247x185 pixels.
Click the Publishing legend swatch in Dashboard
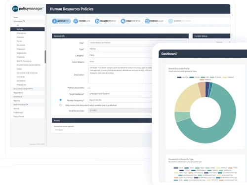202,80
